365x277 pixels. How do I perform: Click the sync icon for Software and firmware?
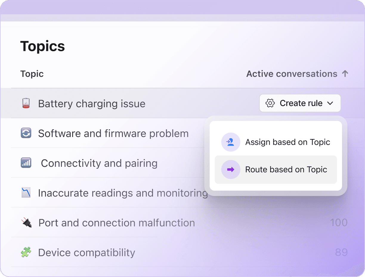click(x=26, y=133)
